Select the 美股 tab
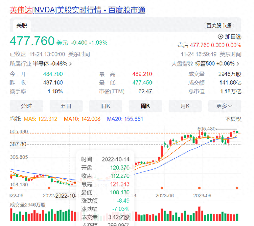The image size is (254, 226). [x=22, y=25]
